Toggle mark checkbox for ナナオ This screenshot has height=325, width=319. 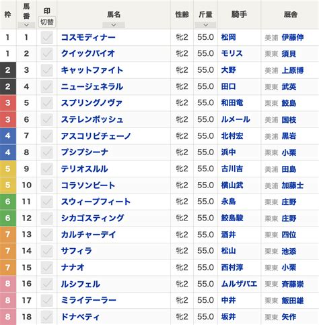click(x=47, y=268)
